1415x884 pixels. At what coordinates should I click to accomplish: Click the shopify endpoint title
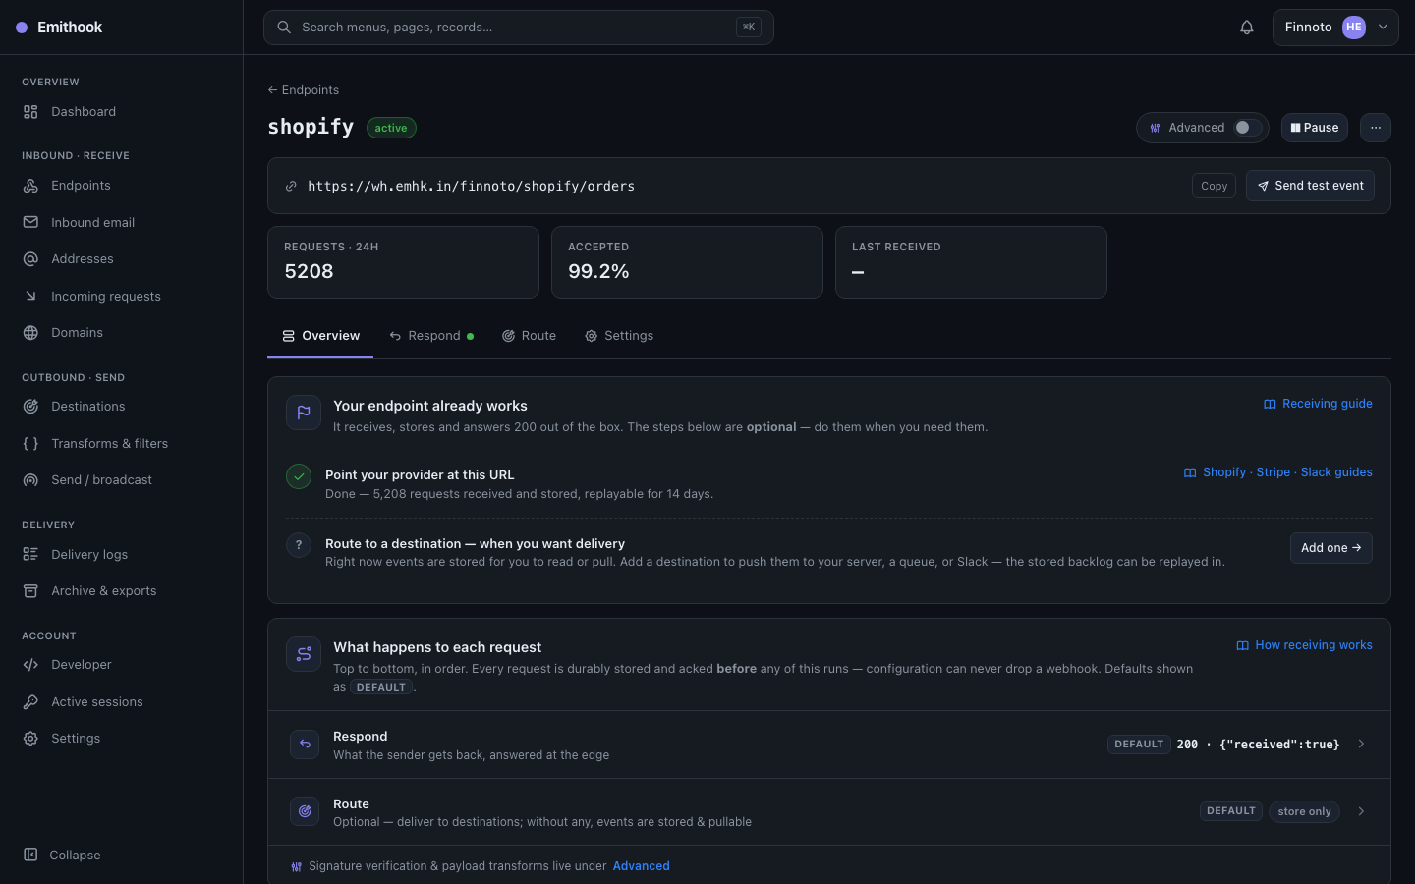311,127
